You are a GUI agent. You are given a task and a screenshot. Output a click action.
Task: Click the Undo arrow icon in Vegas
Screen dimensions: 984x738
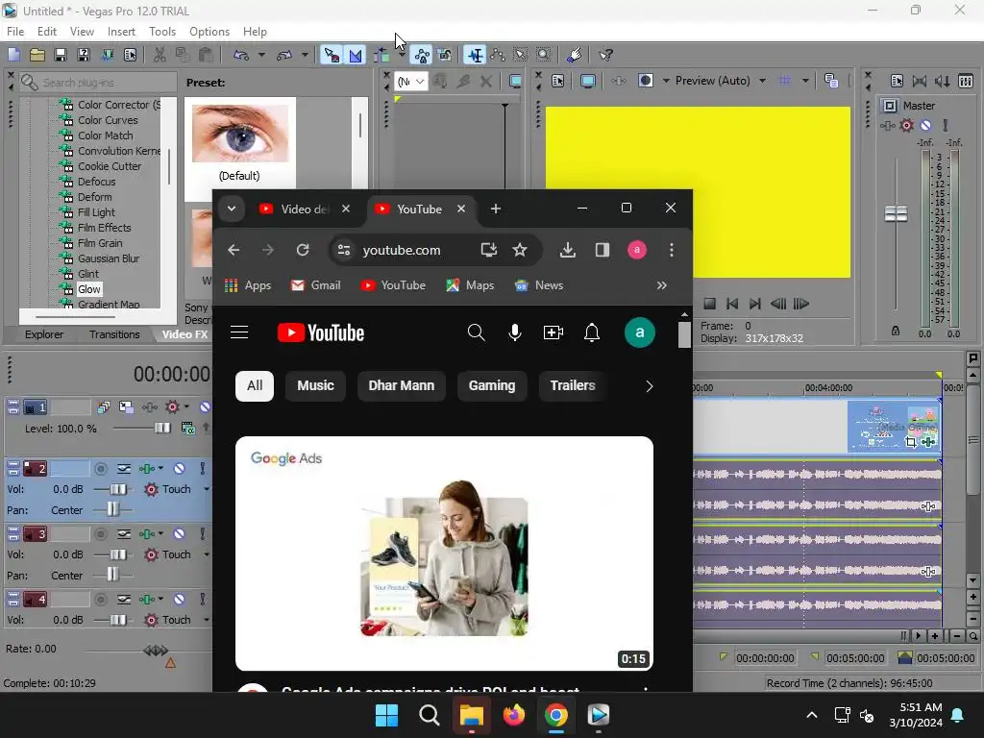point(241,55)
